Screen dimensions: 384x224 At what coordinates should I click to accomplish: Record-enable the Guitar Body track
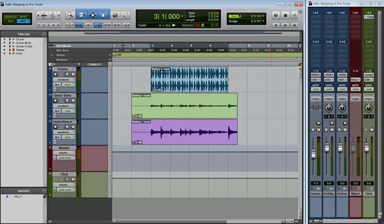(55, 101)
